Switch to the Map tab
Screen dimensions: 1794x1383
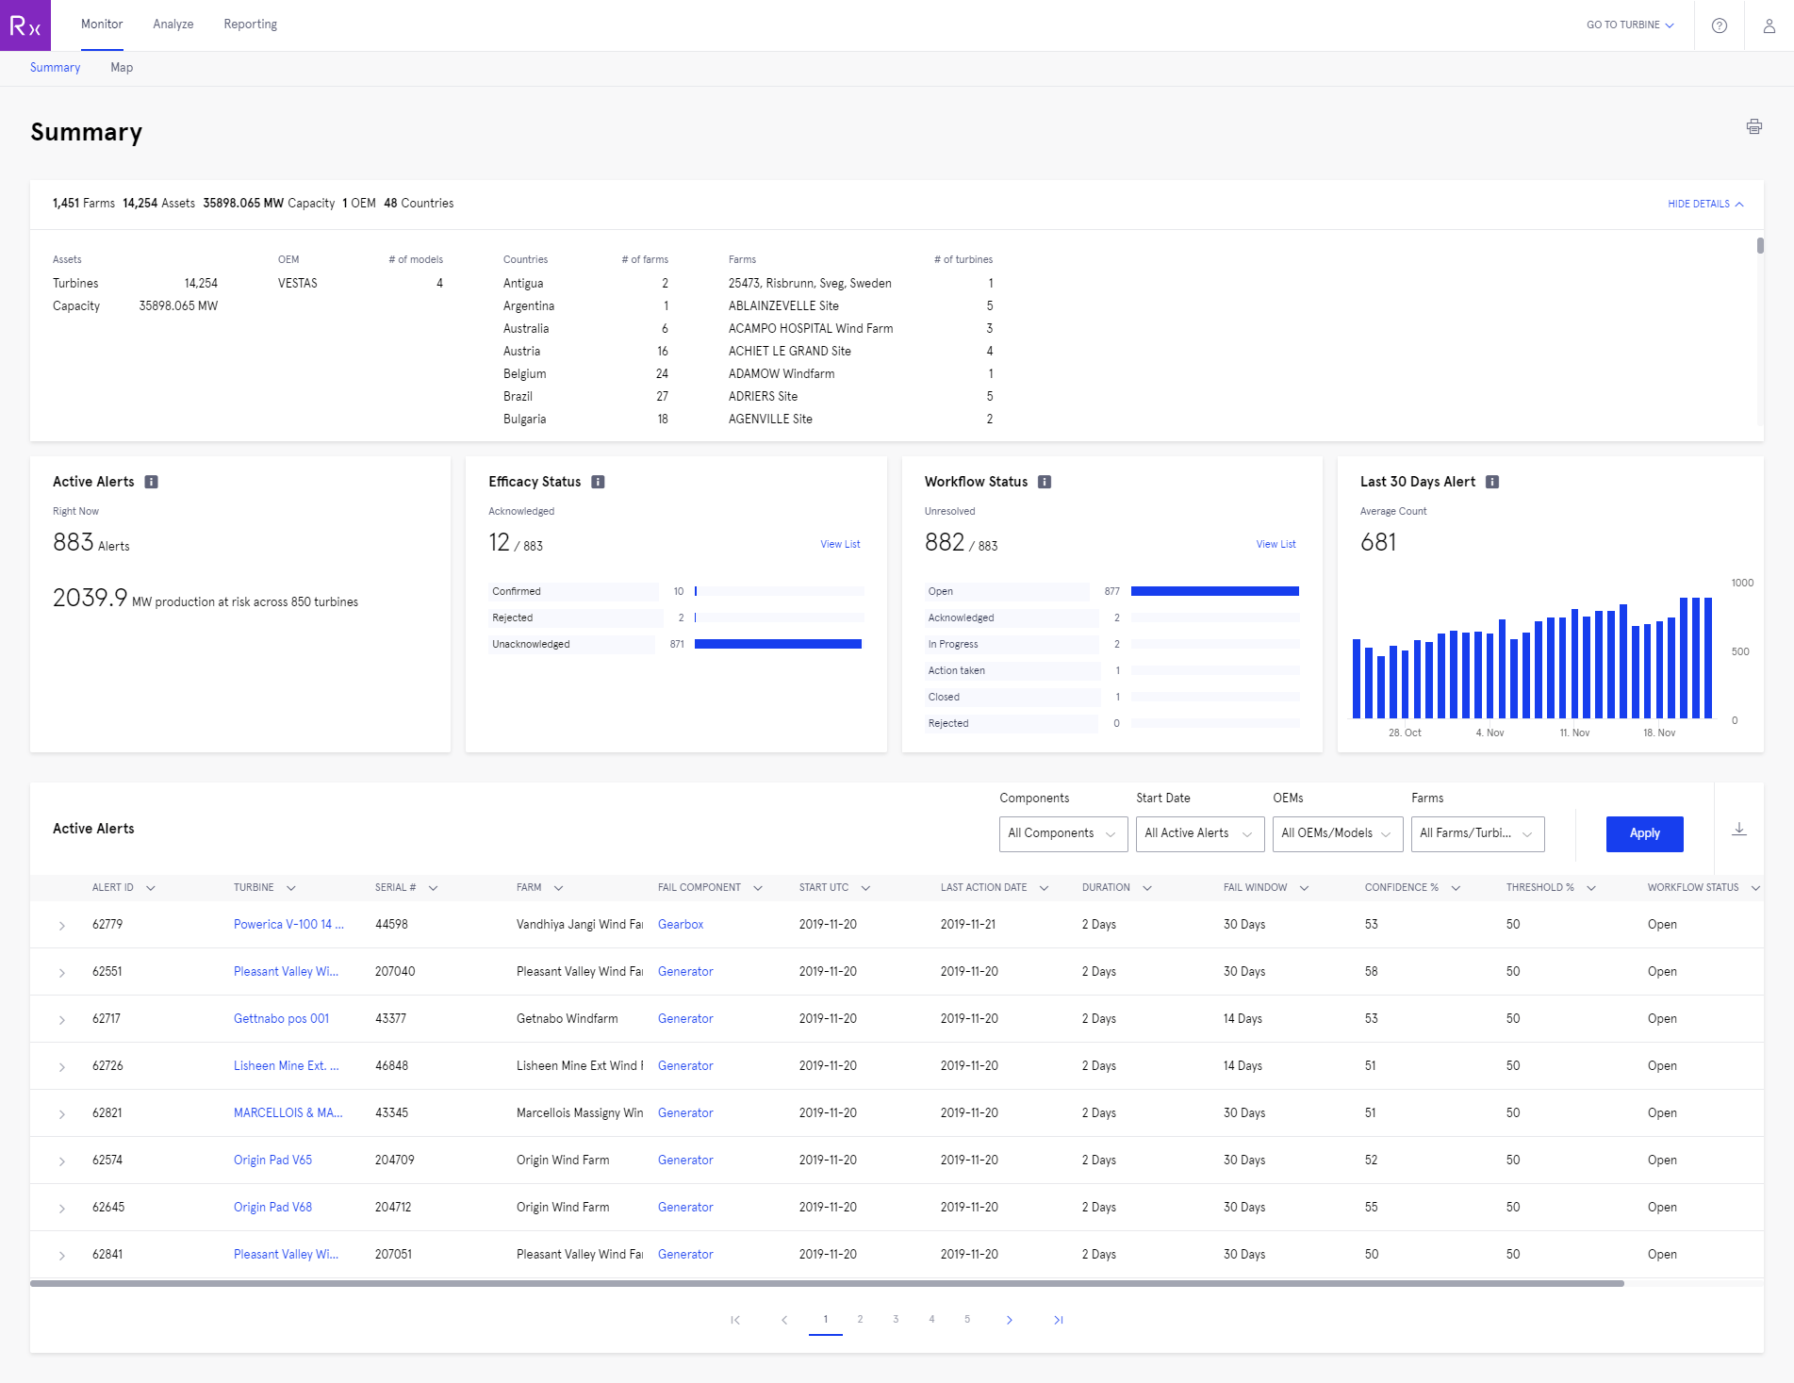[122, 67]
